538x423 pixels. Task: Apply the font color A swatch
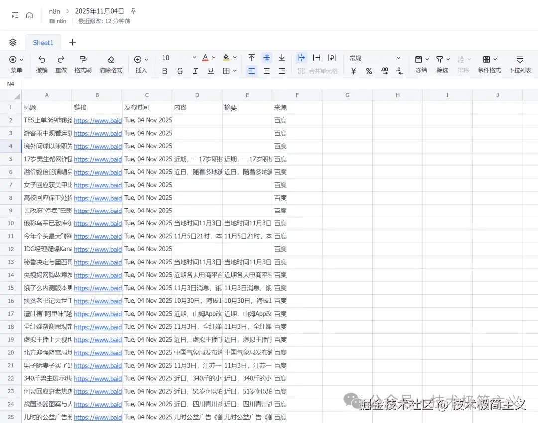click(x=205, y=58)
